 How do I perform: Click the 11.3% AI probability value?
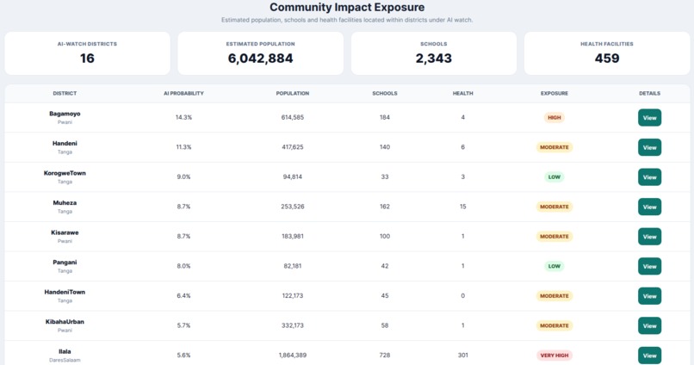pyautogui.click(x=183, y=147)
